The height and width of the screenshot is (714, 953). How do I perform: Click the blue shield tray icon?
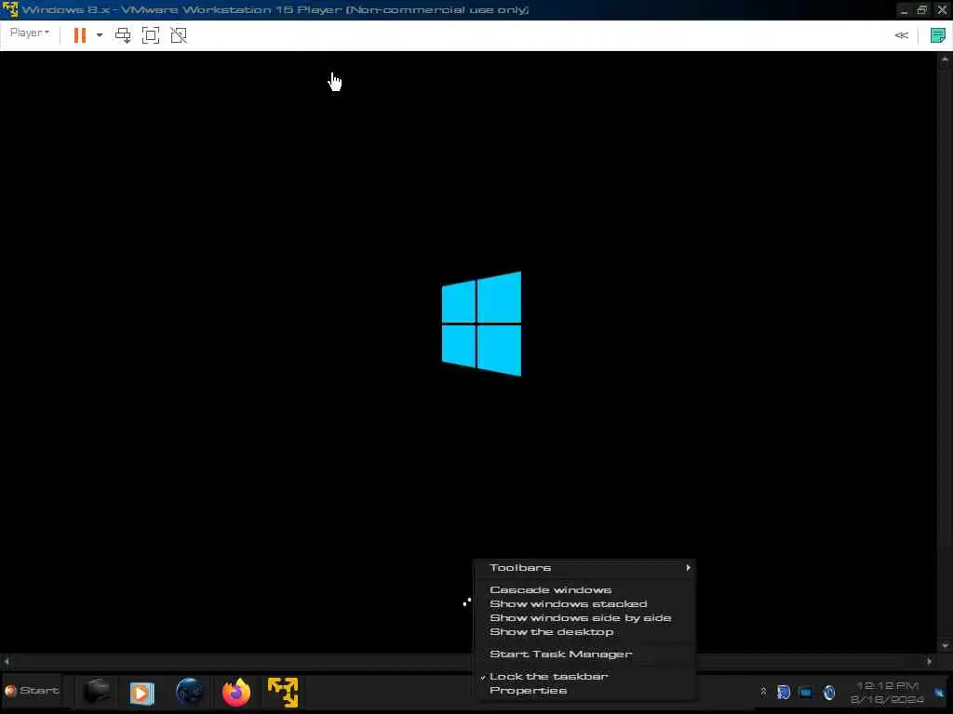784,692
